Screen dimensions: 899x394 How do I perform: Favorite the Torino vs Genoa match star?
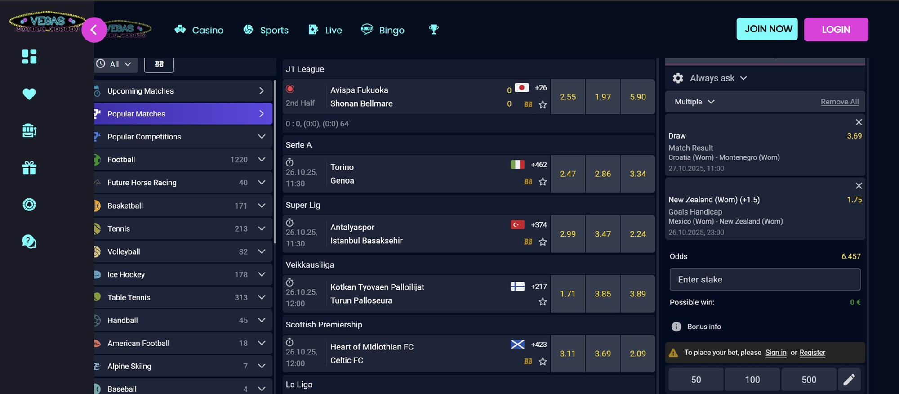pyautogui.click(x=543, y=182)
